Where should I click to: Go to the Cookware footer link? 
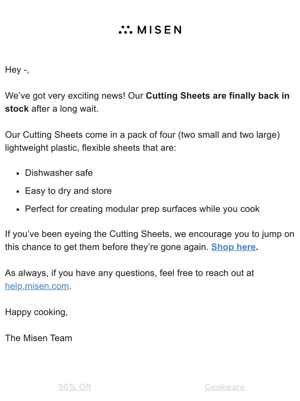point(224,386)
